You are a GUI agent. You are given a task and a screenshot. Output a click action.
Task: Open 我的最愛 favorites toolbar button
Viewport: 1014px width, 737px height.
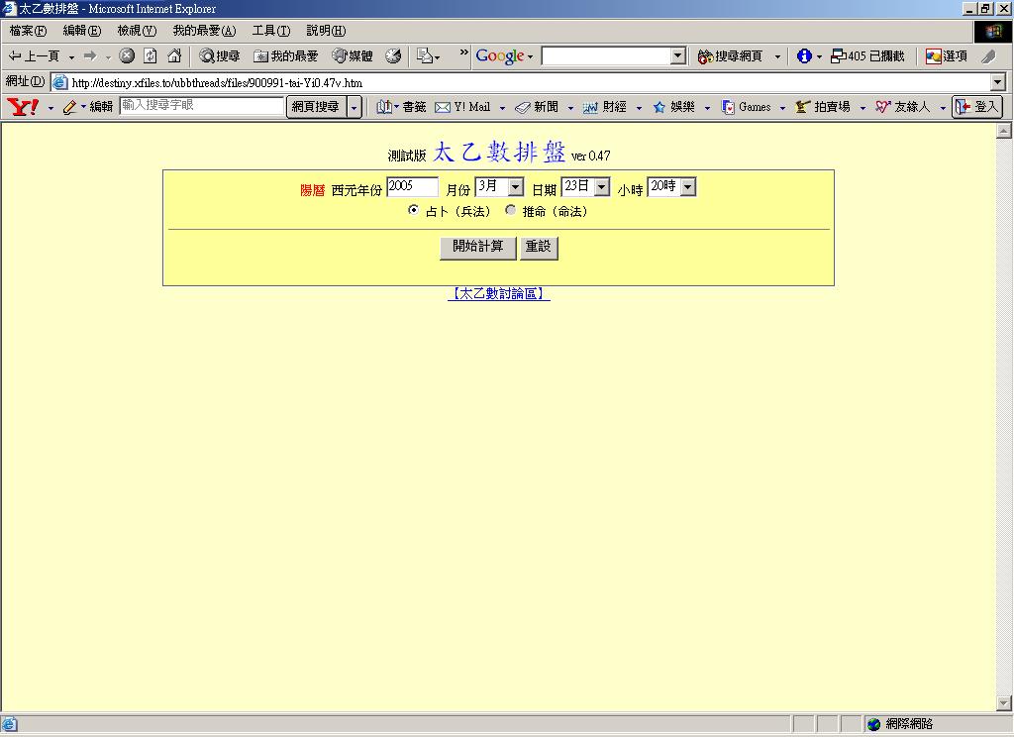click(286, 56)
